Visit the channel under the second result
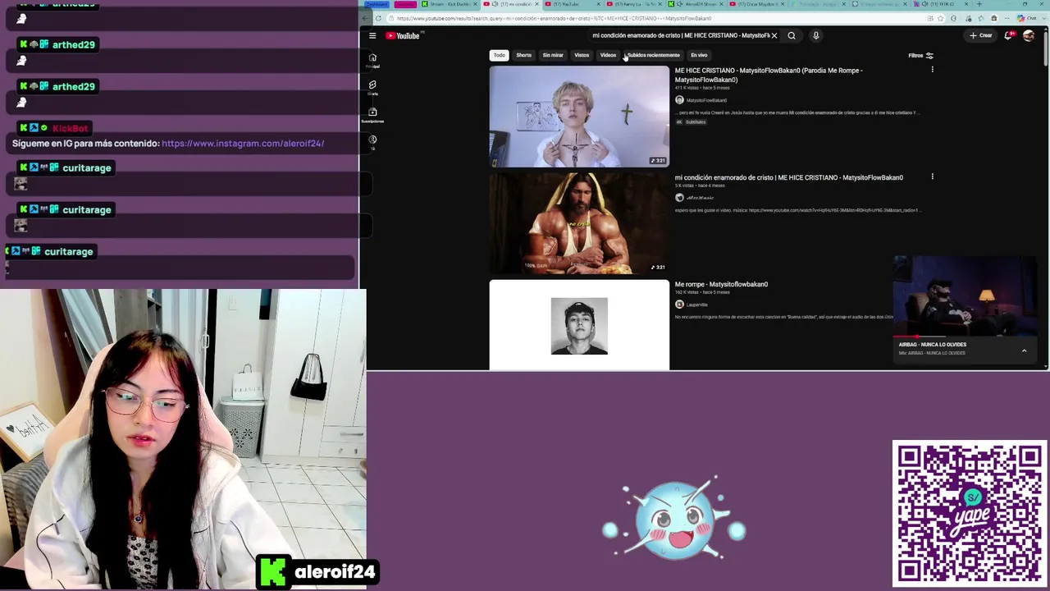 pyautogui.click(x=700, y=198)
